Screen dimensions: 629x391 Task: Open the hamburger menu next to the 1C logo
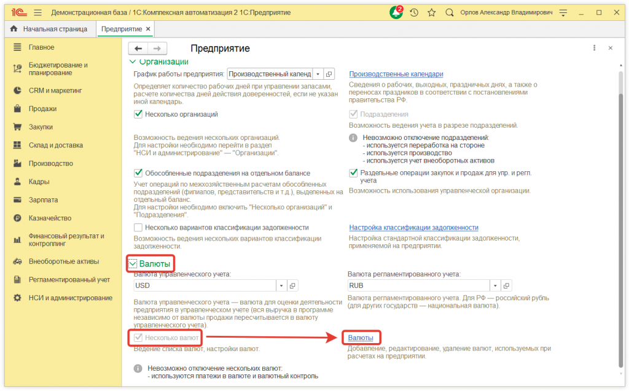(37, 11)
